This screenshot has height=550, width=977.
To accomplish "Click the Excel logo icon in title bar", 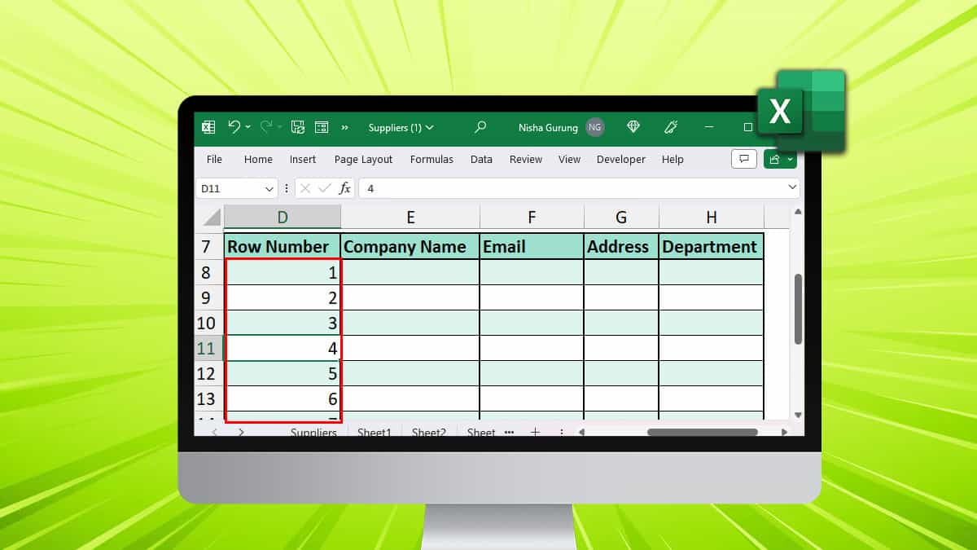I will 208,127.
